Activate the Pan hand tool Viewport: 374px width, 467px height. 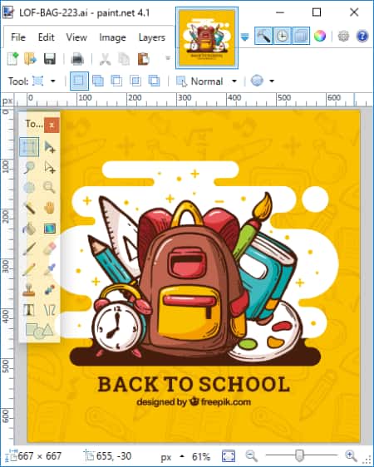(49, 208)
